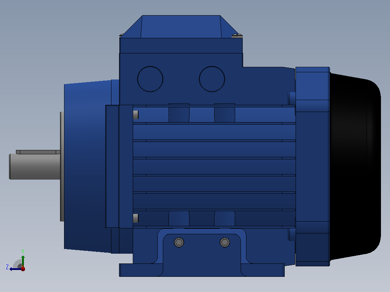Select the blue rear end shield
The width and height of the screenshot is (390, 292).
[313, 167]
